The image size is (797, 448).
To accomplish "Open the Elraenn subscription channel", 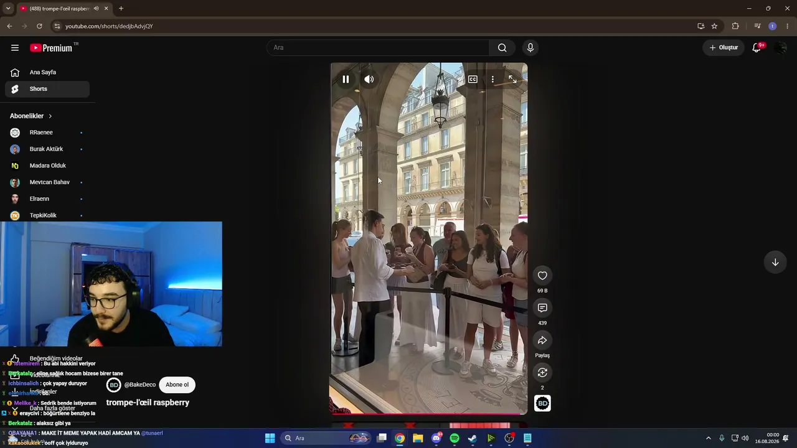I will [47, 199].
